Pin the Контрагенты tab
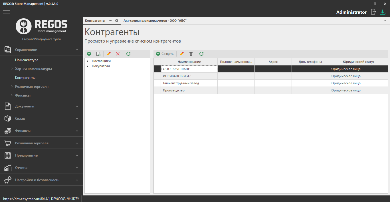 tap(110, 21)
